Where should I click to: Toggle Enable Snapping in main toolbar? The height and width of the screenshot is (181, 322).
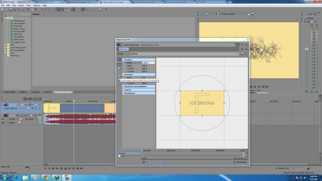coord(58,9)
